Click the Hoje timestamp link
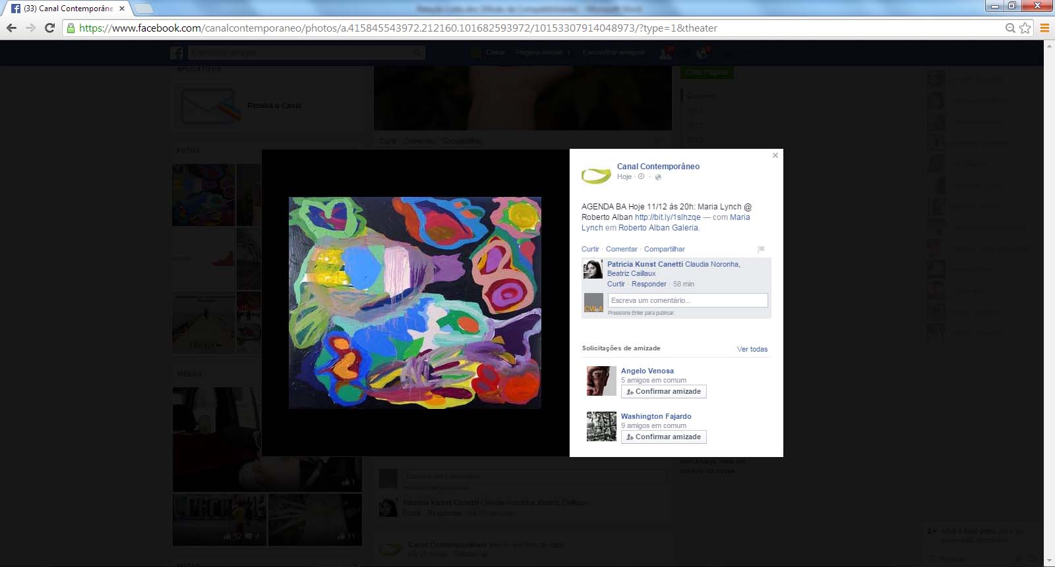This screenshot has height=567, width=1055. 624,176
